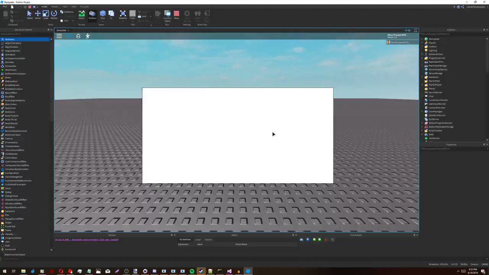Screen dimensions: 489x275
Task: Expand the Chat node arrow
Action: coord(422,96)
